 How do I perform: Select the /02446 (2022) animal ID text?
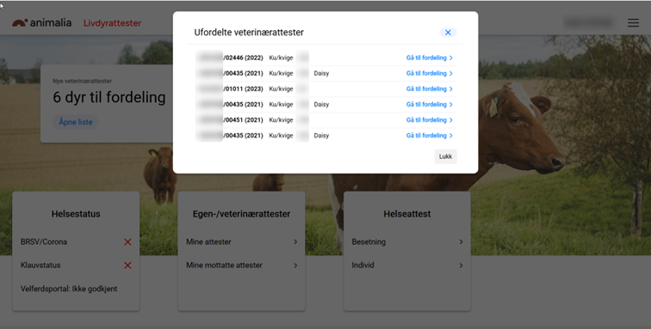[244, 58]
